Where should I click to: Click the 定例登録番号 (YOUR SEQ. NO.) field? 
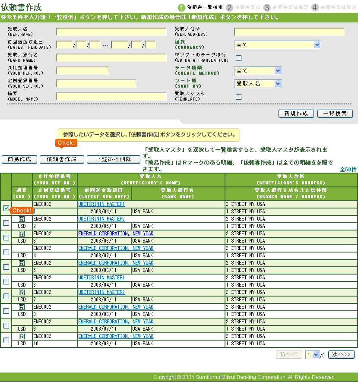click(96, 84)
